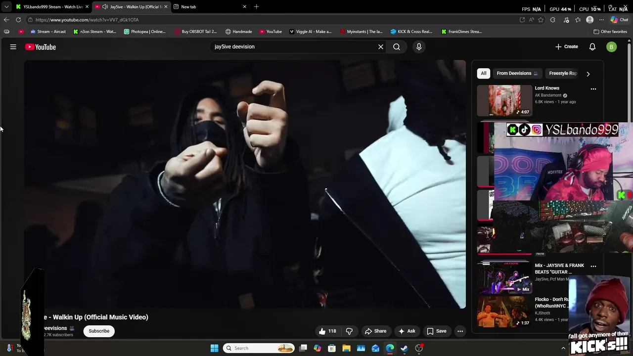Image resolution: width=633 pixels, height=356 pixels.
Task: Open the Flocko Don't Run video thumbnail
Action: point(504,311)
